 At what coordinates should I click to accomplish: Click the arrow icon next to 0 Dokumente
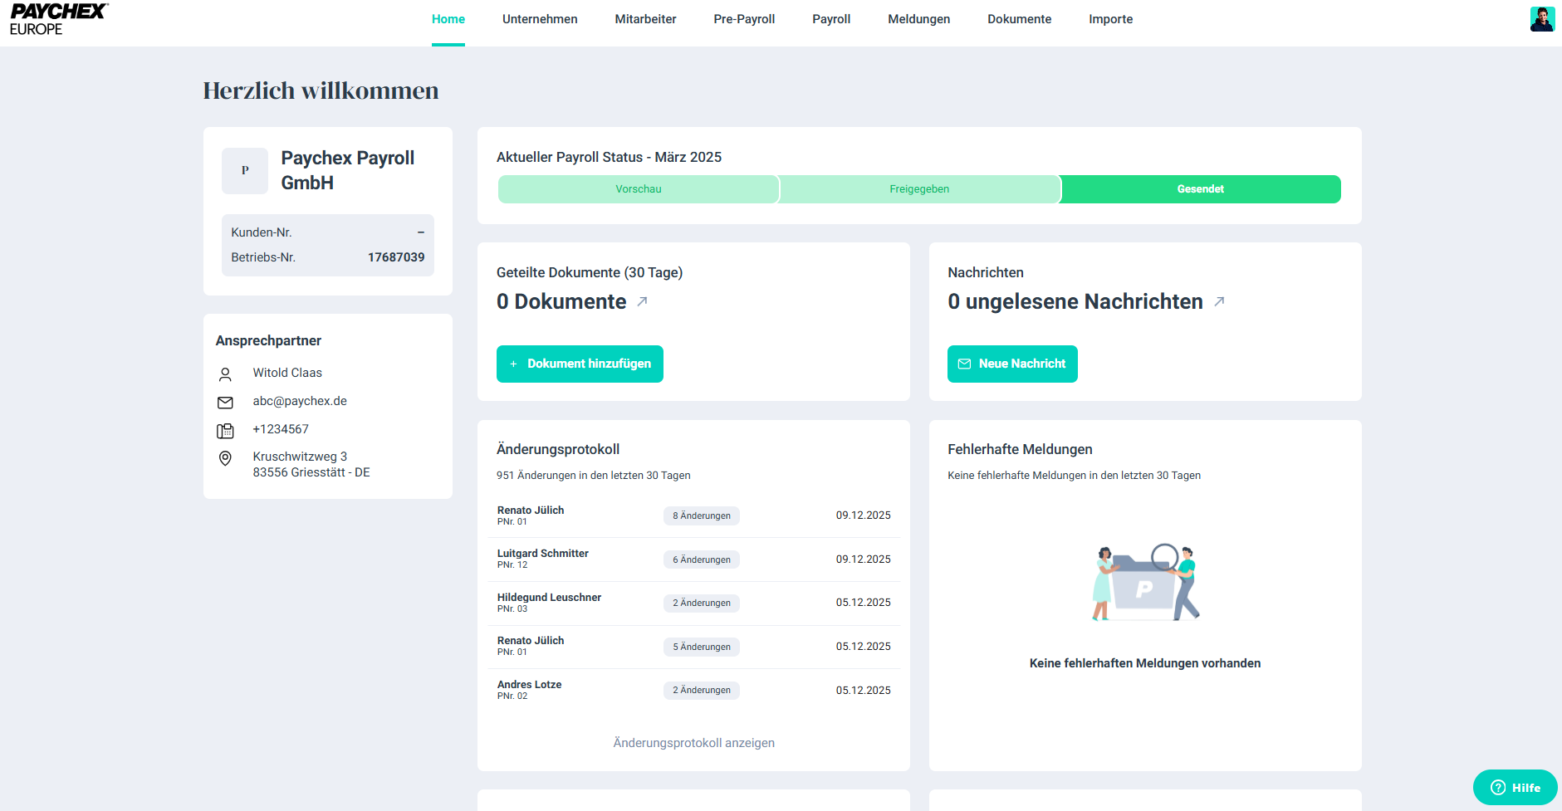tap(642, 302)
